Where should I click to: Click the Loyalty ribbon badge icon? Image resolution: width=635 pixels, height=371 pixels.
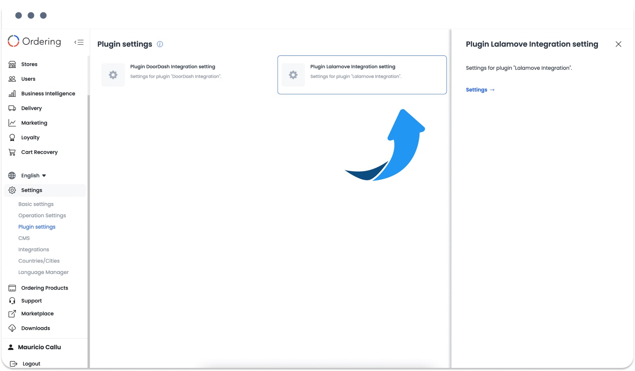(12, 137)
